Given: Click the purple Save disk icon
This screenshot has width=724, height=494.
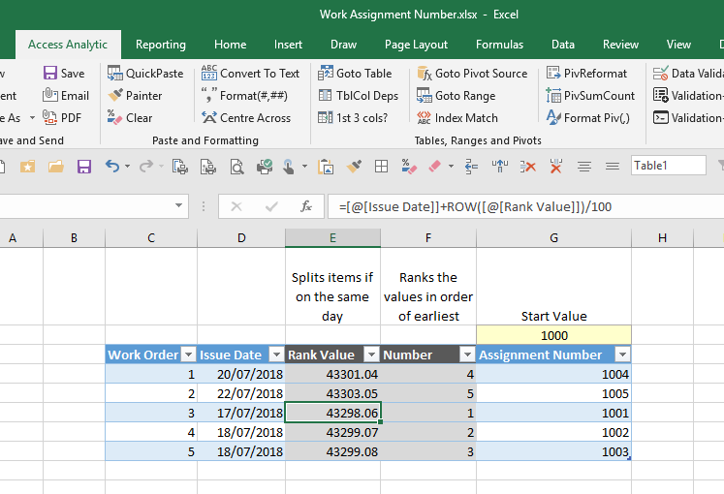Looking at the screenshot, I should 84,167.
